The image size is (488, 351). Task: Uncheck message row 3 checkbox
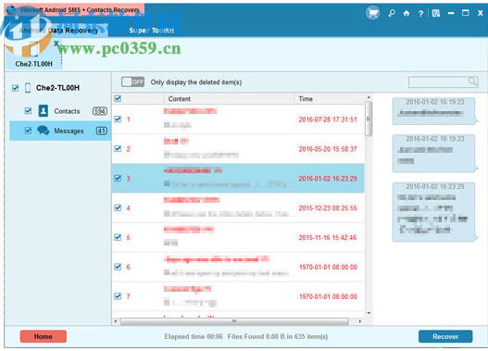(x=118, y=178)
